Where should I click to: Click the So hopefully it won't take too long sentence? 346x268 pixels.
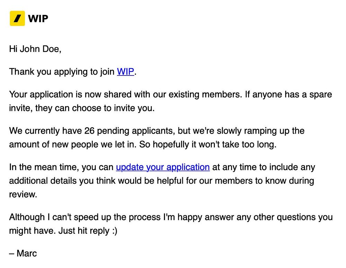[x=208, y=145]
